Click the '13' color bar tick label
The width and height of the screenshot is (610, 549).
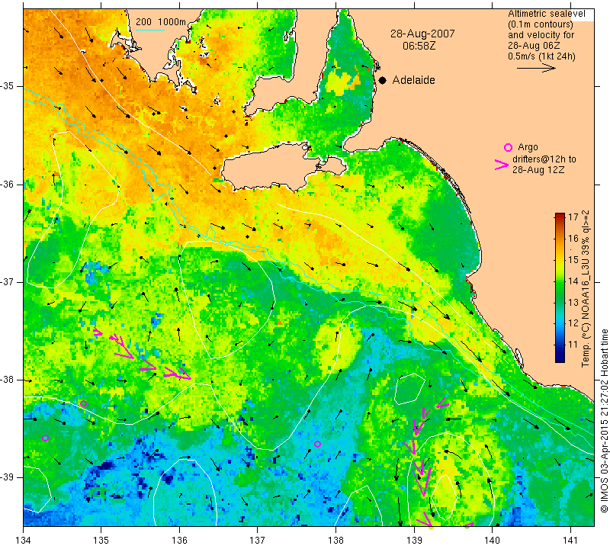click(x=573, y=302)
